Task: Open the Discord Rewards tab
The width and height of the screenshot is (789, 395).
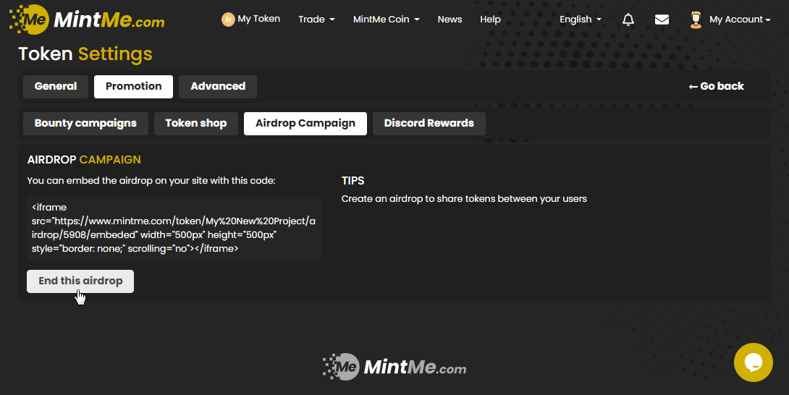Action: click(x=429, y=123)
